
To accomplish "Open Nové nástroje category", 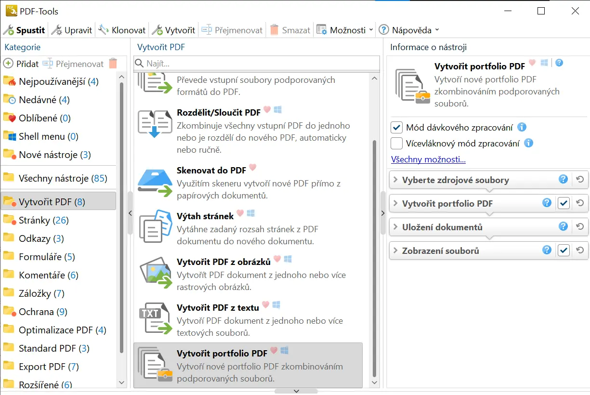I will click(x=59, y=155).
